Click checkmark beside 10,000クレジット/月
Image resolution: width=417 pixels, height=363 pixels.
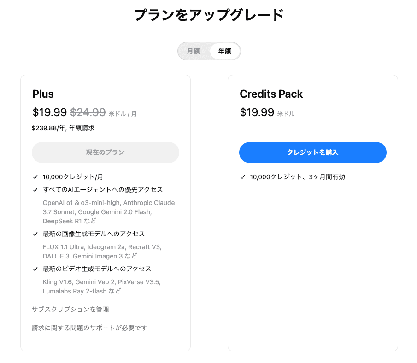[35, 177]
